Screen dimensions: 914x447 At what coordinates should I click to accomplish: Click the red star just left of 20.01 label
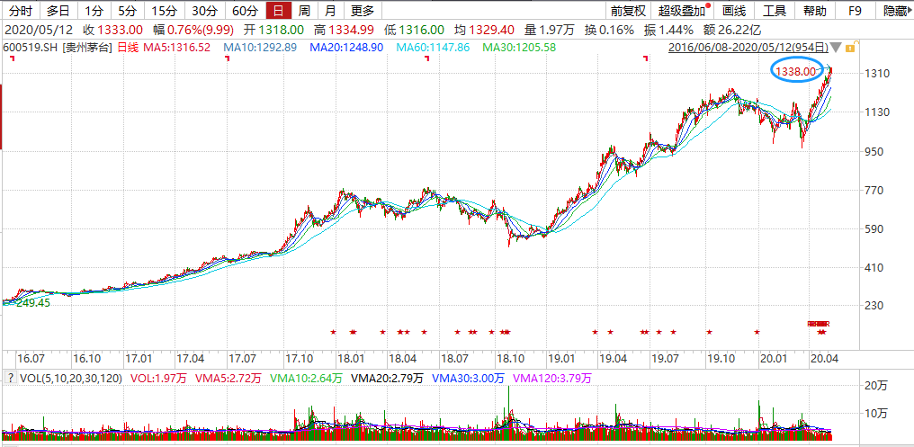coord(757,332)
